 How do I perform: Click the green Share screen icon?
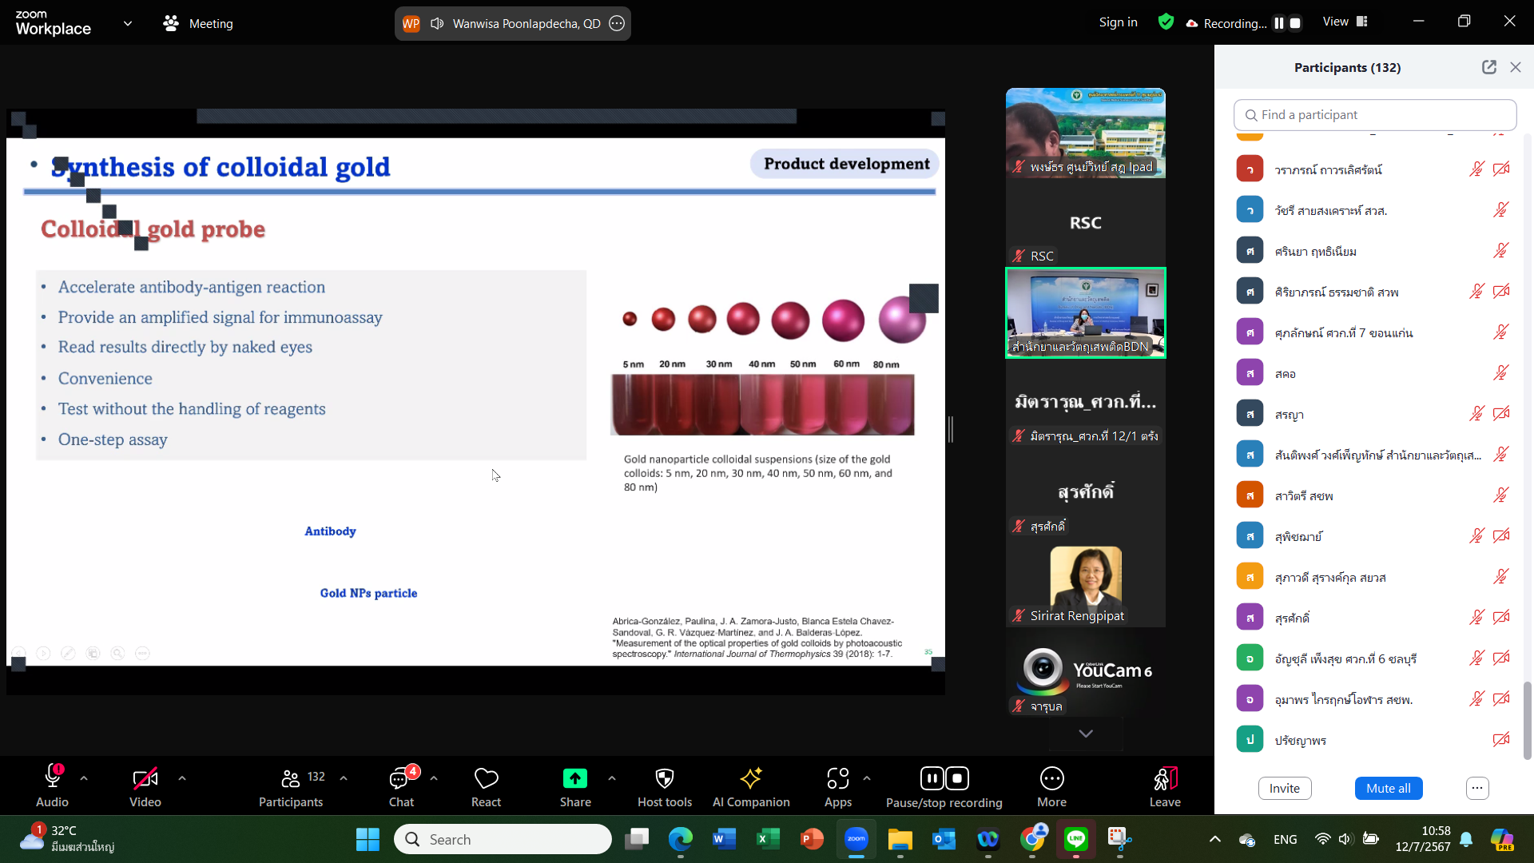[x=574, y=779]
